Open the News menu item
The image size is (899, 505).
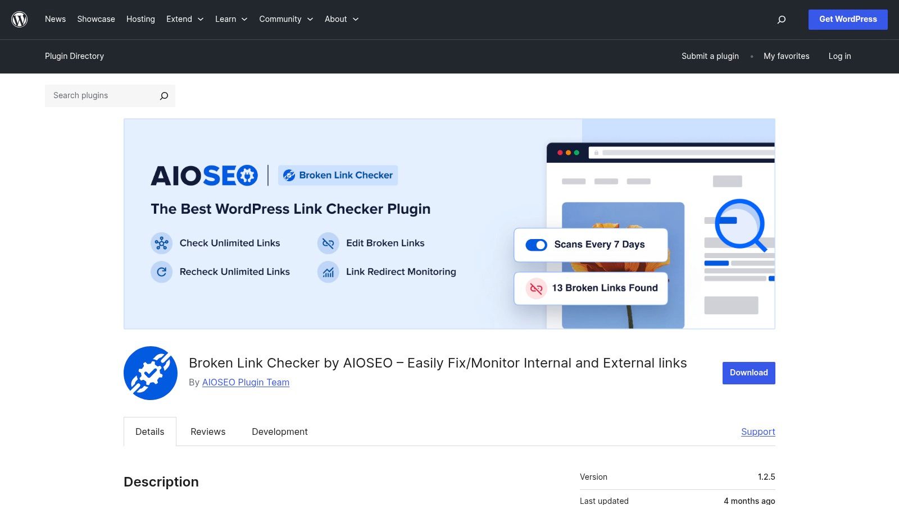[x=55, y=19]
